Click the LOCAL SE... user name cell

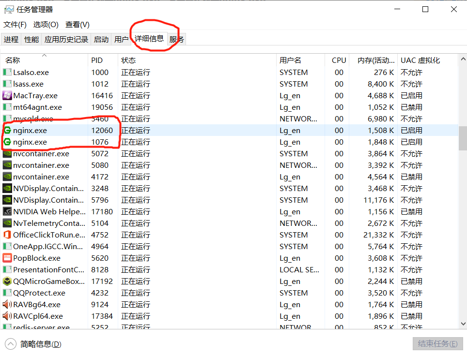pos(299,269)
